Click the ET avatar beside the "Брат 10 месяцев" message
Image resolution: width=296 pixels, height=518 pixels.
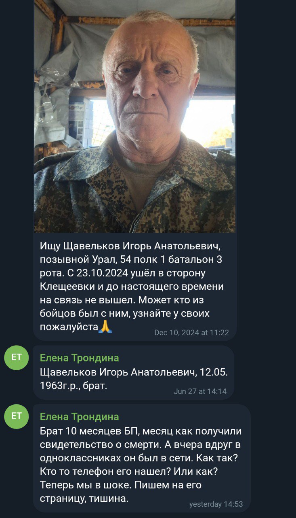[x=16, y=416]
